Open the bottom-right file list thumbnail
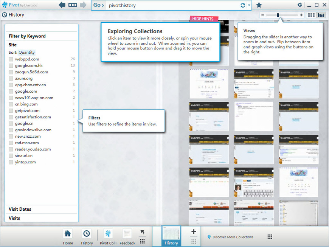329x247 pixels. (299, 213)
